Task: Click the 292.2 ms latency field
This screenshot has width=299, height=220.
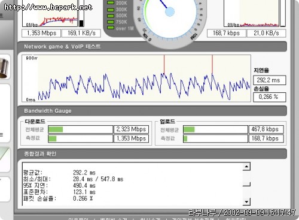Action: [x=270, y=80]
